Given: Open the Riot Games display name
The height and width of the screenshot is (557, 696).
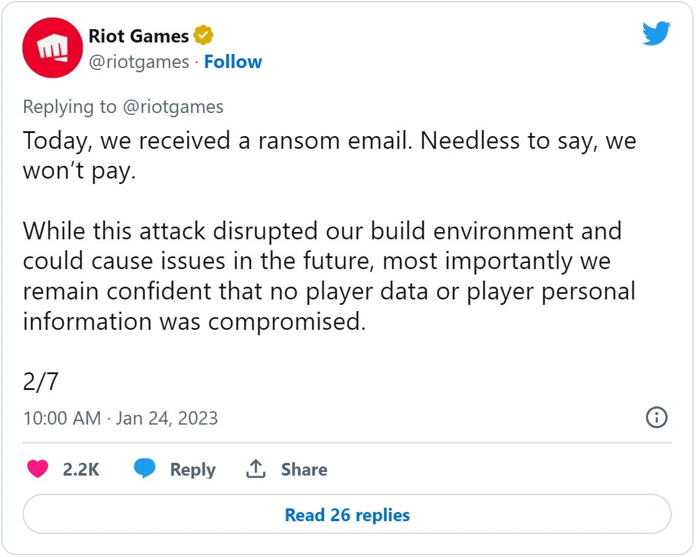Looking at the screenshot, I should tap(139, 36).
